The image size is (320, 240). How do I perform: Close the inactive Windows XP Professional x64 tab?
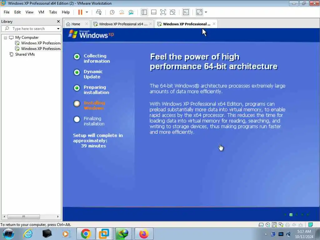click(150, 24)
